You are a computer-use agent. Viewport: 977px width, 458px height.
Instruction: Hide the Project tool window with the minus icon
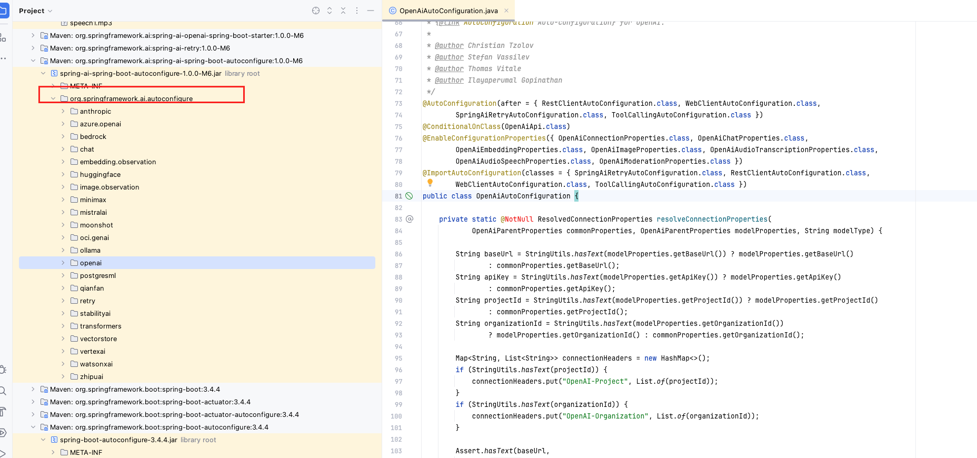point(371,11)
